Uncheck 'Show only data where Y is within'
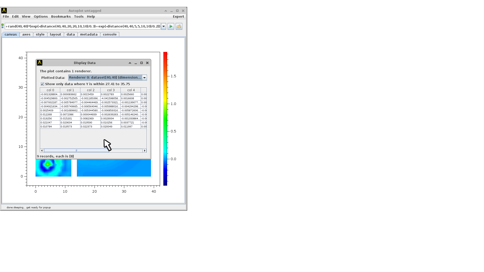This screenshot has width=484, height=272. 42,84
